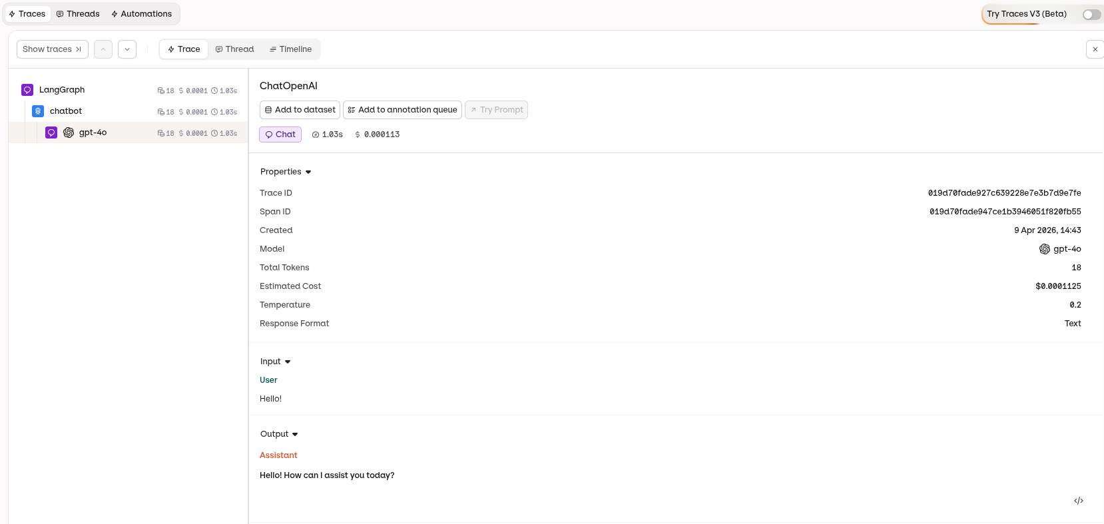Image resolution: width=1104 pixels, height=524 pixels.
Task: Click the latency clock icon by 1.03s header
Action: pyautogui.click(x=316, y=134)
